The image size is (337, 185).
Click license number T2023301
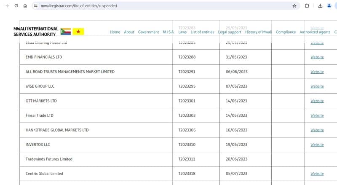click(x=187, y=101)
